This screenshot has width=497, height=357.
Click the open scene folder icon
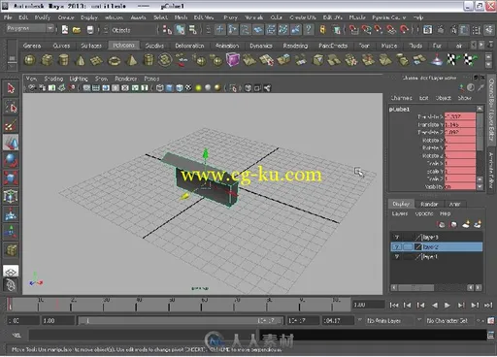coord(77,30)
